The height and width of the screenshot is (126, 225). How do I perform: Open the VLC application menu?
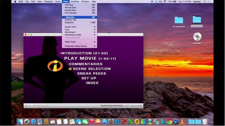[21, 2]
